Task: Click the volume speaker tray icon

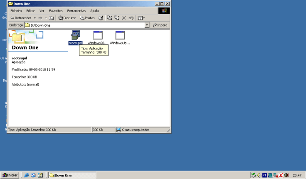Action: point(286,175)
